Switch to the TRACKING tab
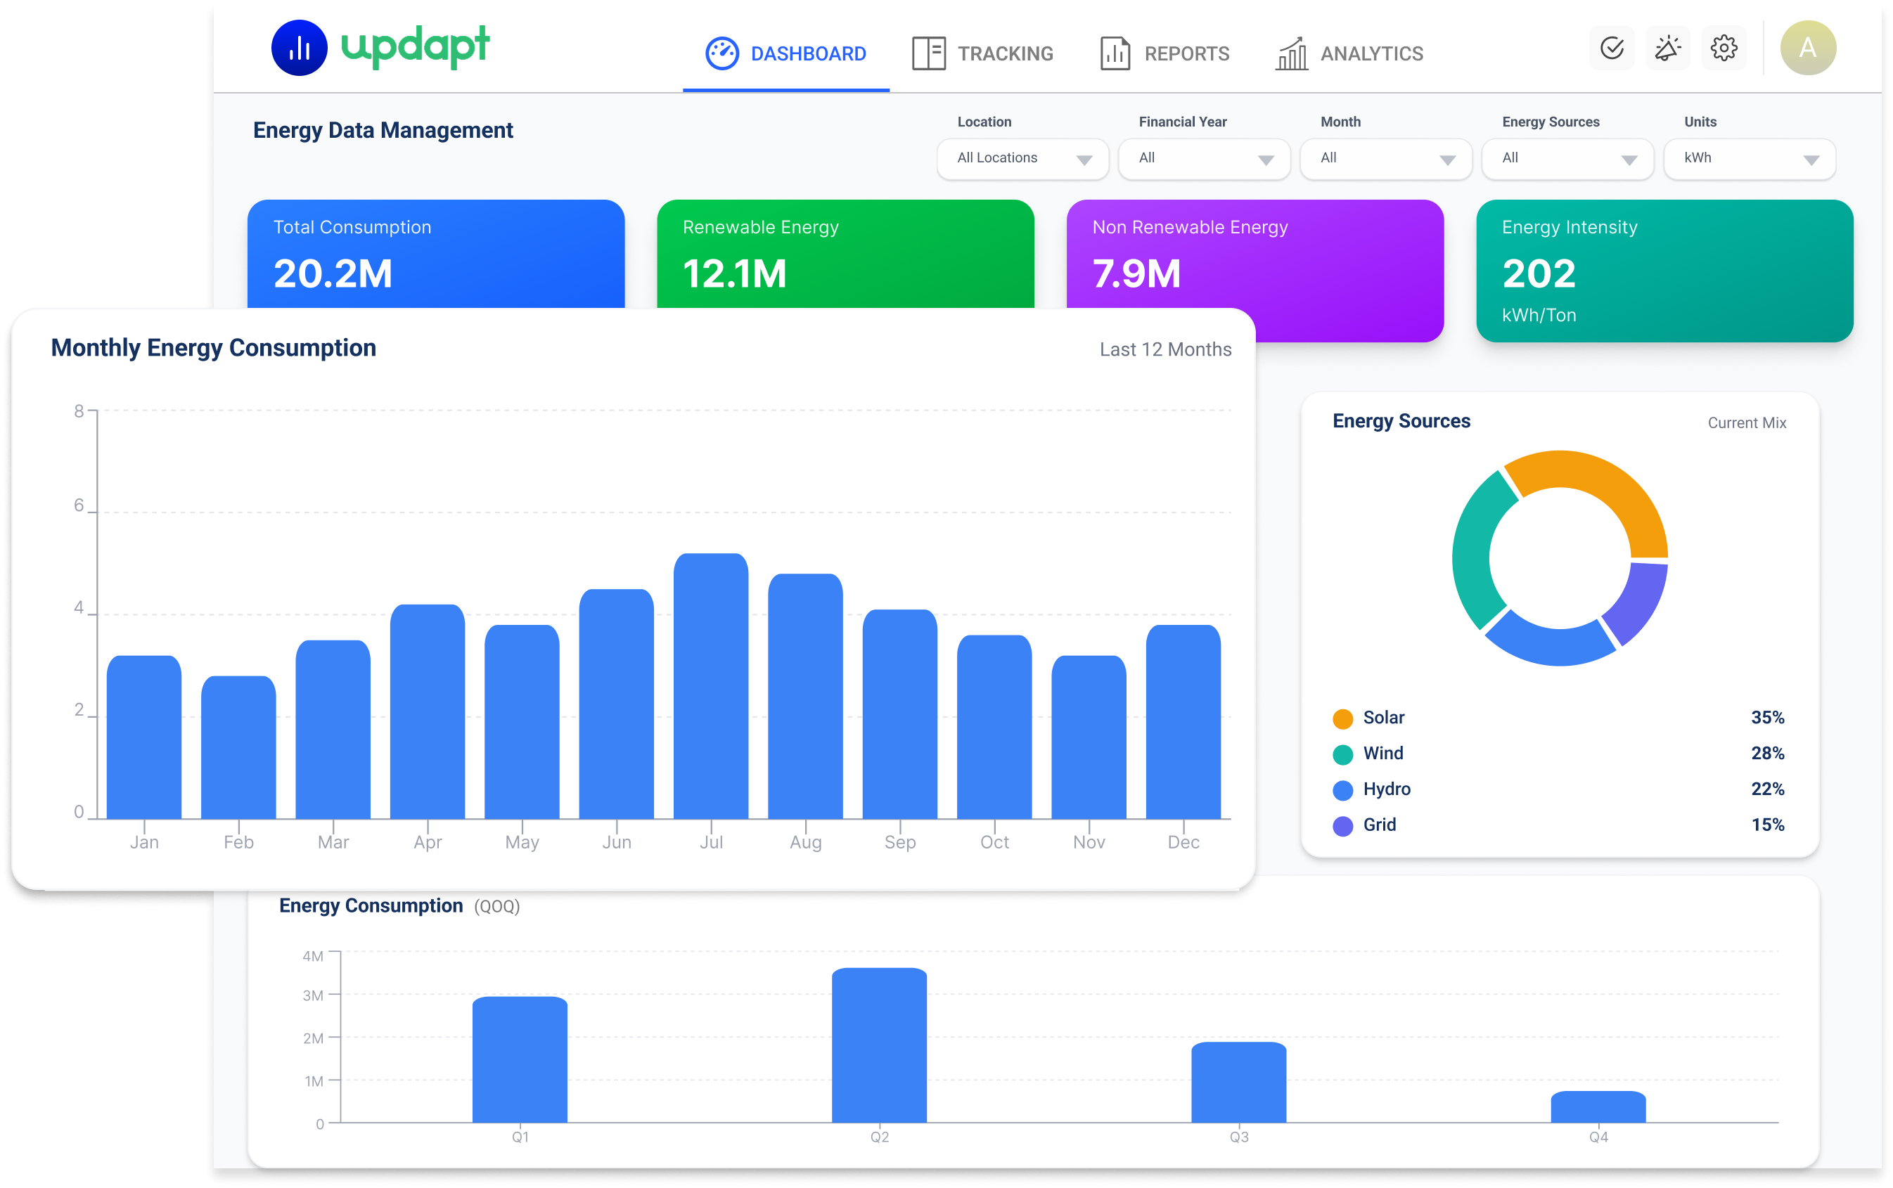1893x1188 pixels. [982, 53]
